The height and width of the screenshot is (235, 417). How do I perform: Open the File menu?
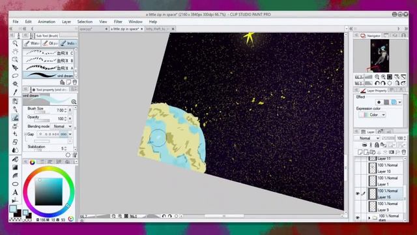click(16, 22)
